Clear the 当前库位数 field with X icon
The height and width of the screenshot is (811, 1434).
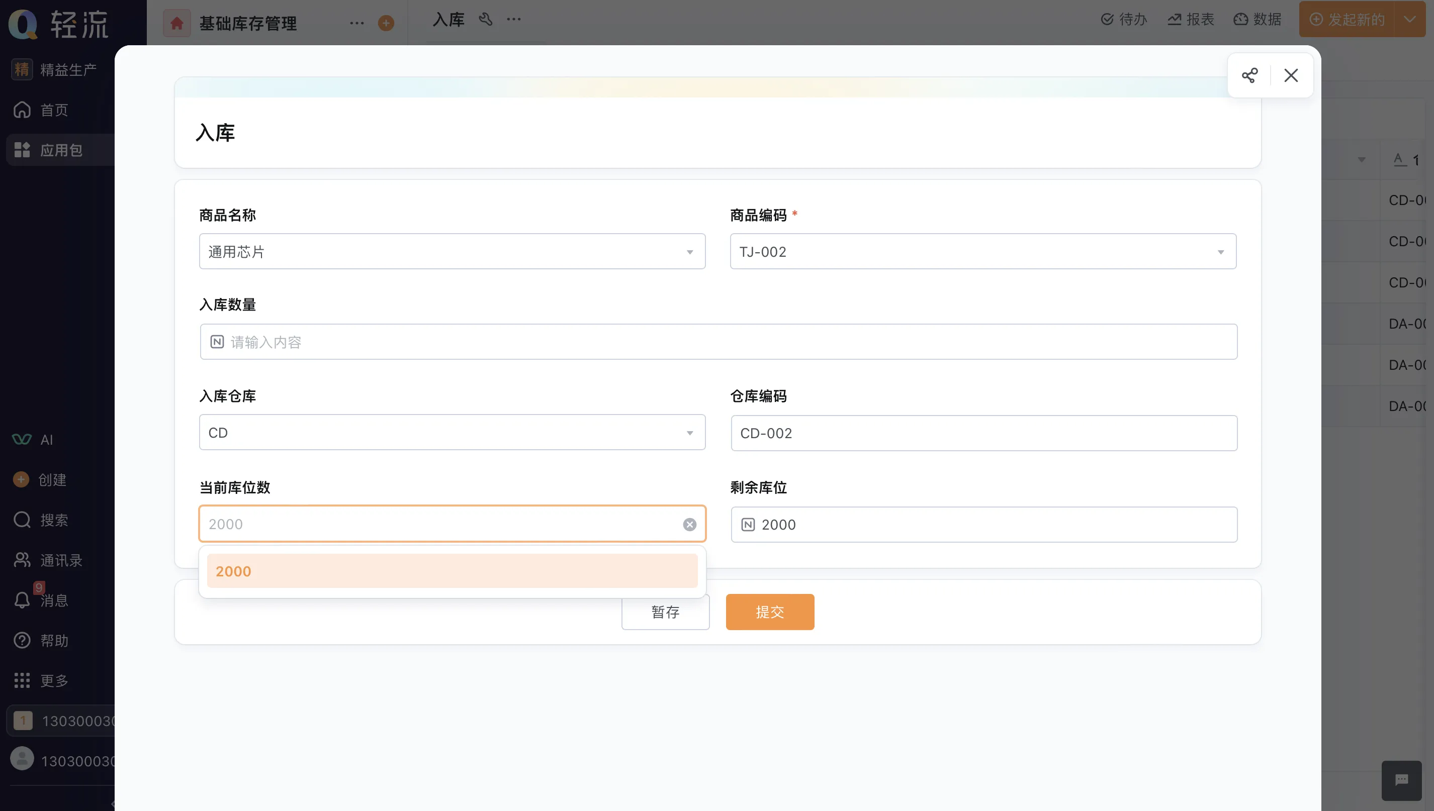(689, 524)
